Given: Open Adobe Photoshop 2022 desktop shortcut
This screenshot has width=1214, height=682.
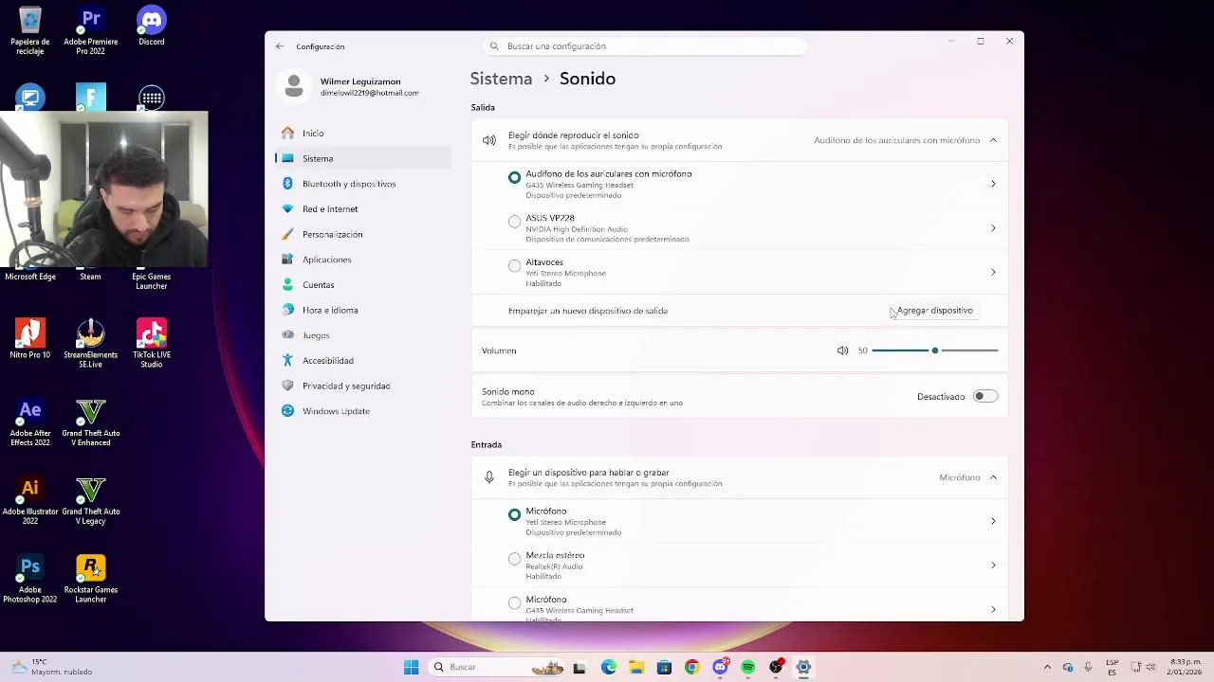Looking at the screenshot, I should [30, 580].
